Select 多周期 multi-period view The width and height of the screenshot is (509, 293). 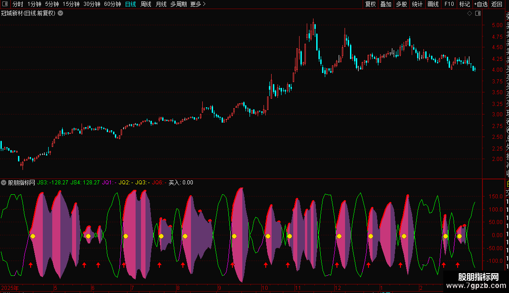coord(178,4)
